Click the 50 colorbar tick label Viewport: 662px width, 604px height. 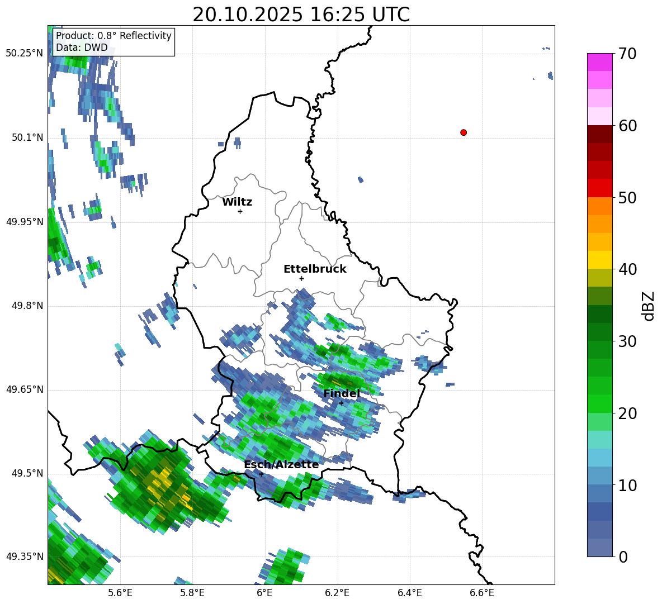(x=627, y=197)
